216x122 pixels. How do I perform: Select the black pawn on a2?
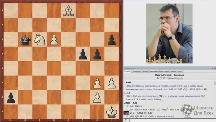[11, 98]
